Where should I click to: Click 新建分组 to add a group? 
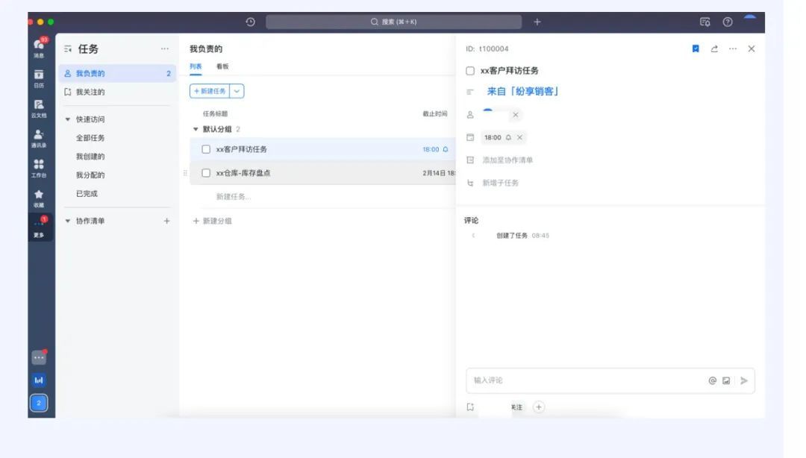(212, 221)
